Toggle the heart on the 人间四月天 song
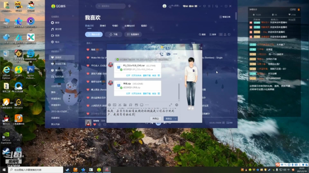 88,106
